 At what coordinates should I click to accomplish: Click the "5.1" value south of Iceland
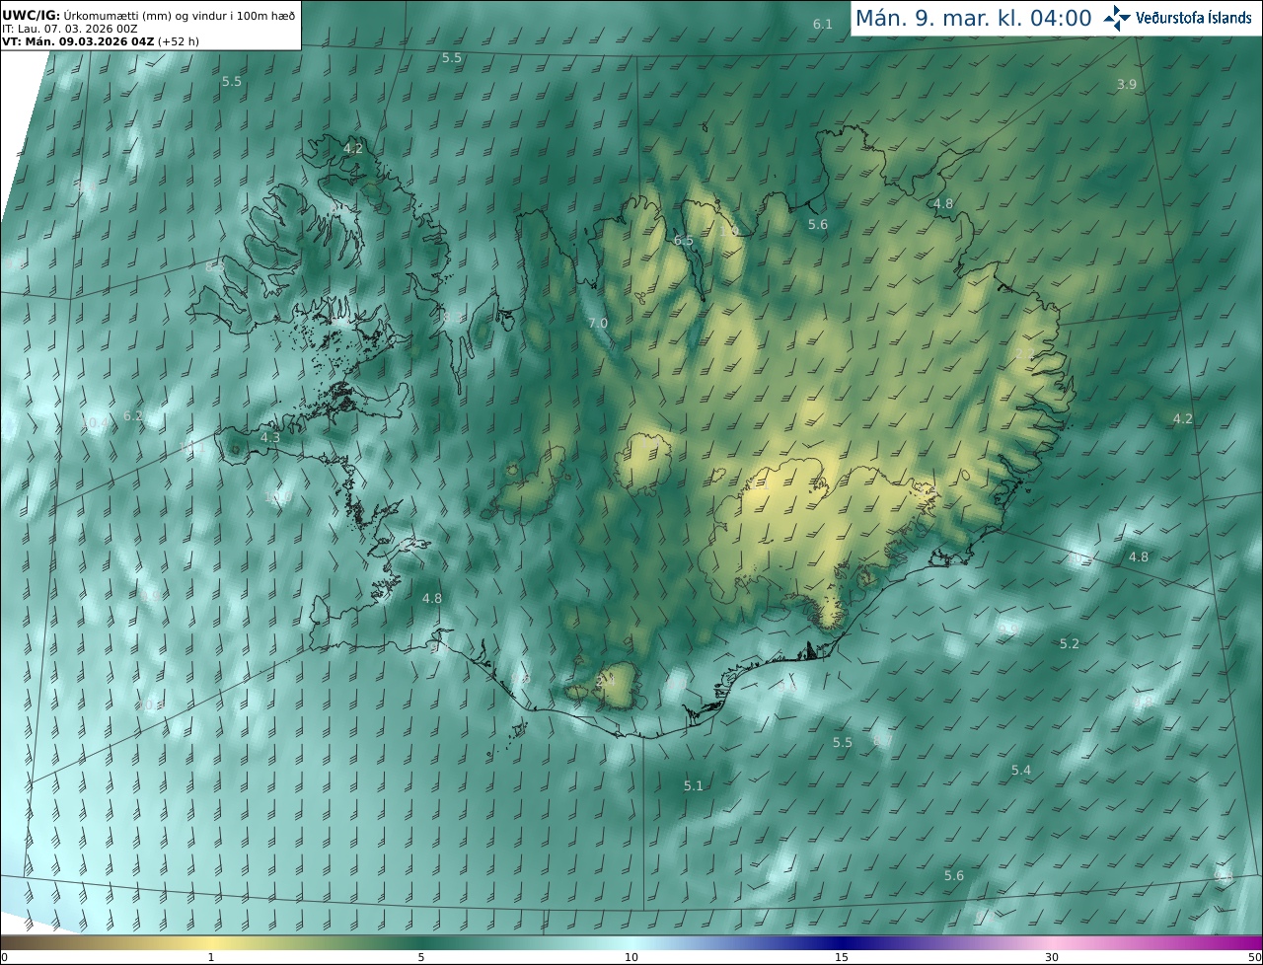coord(694,786)
